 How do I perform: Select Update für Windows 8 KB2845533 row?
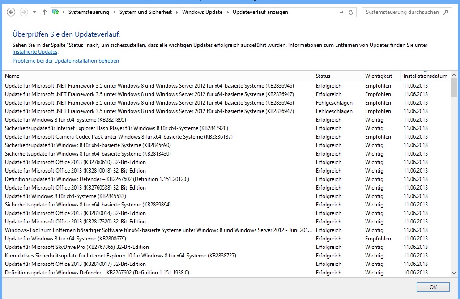tap(226, 196)
